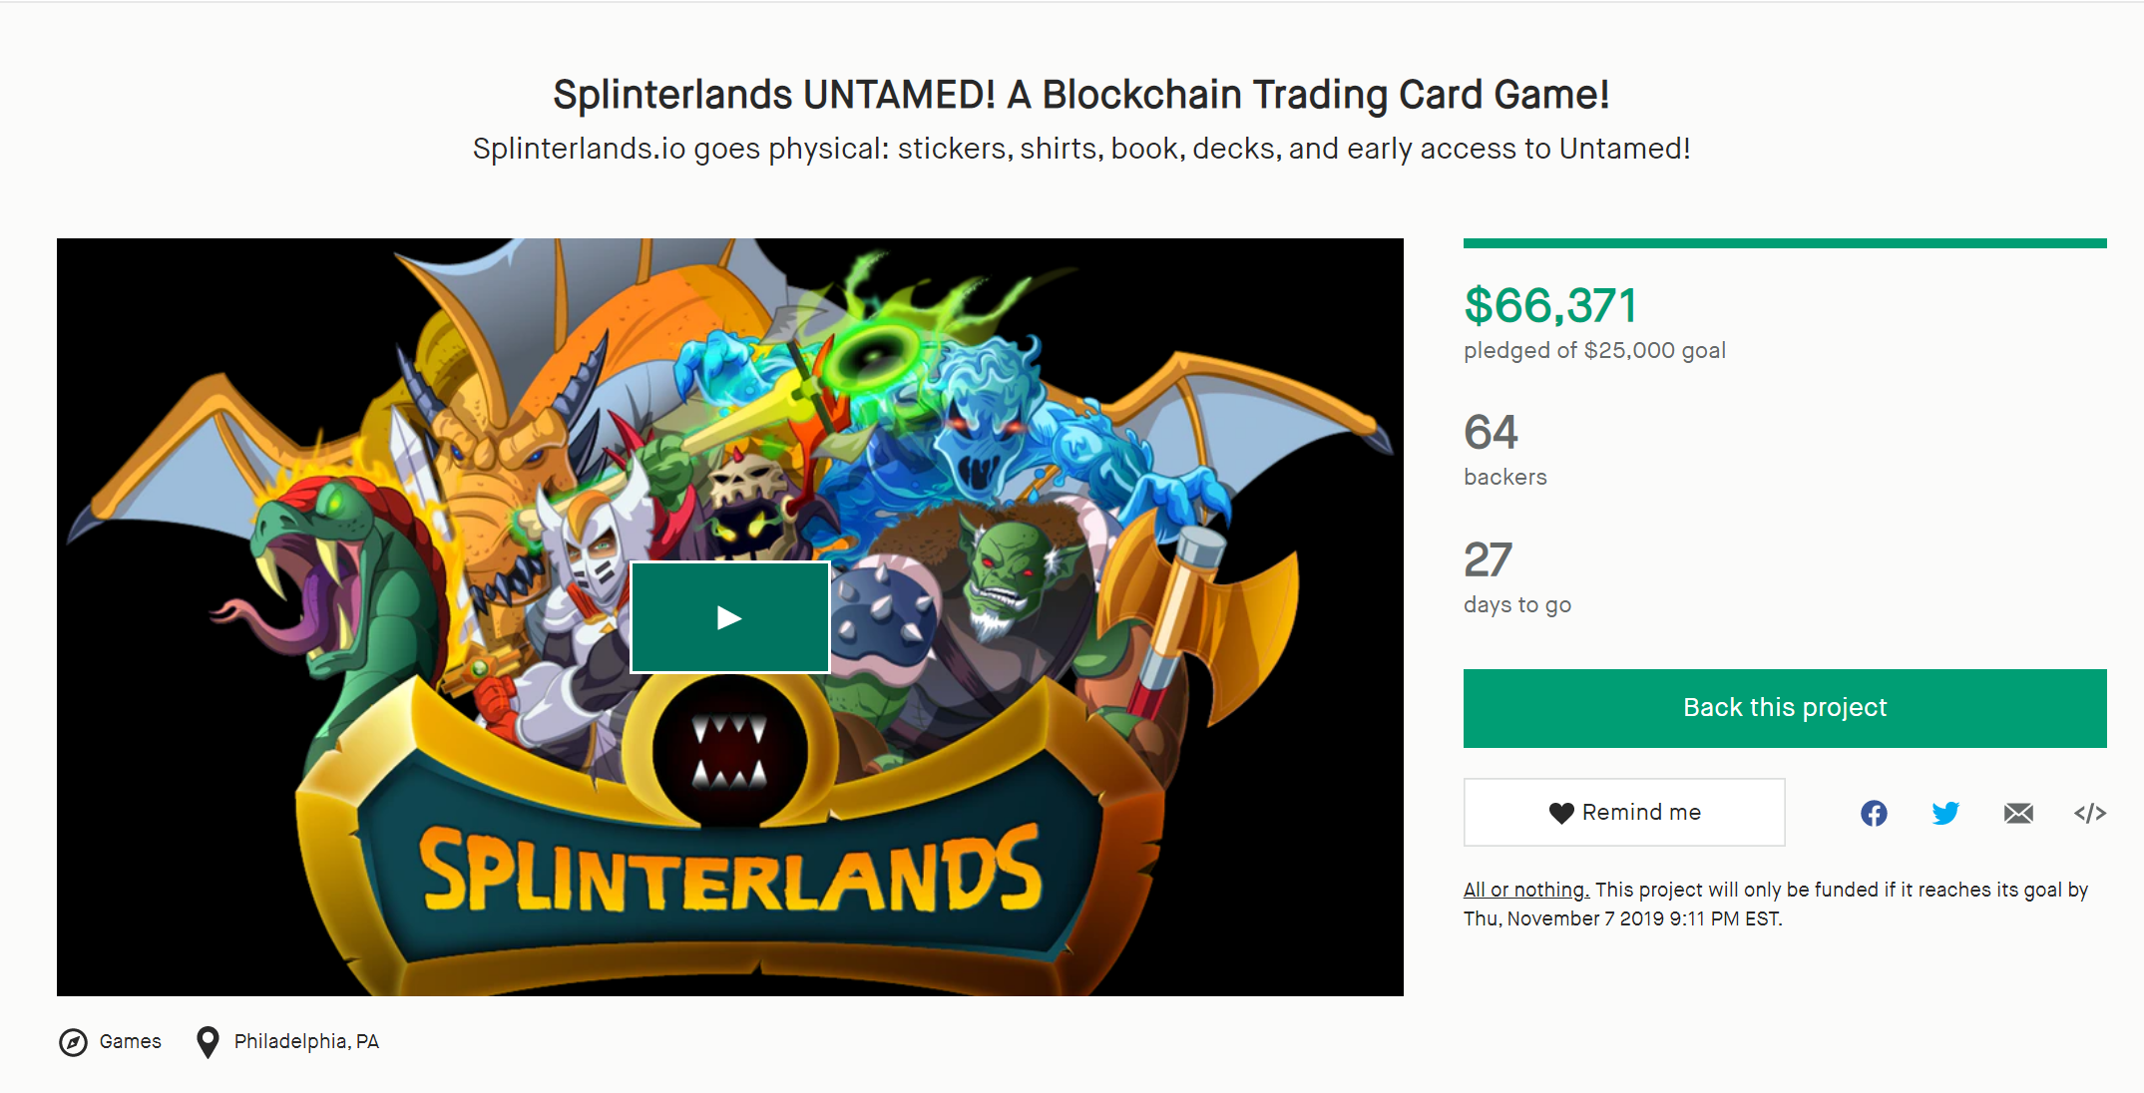Image resolution: width=2144 pixels, height=1093 pixels.
Task: Click the $66,371 pledged amount
Action: pos(1550,305)
